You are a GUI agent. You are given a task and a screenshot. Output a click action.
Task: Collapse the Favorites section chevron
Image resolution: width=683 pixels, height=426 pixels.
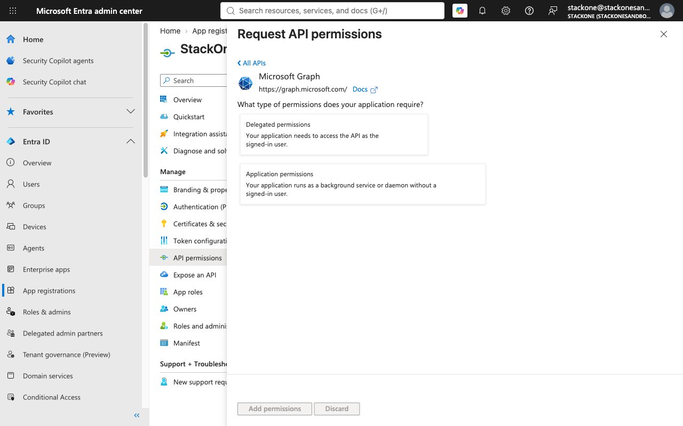point(130,112)
